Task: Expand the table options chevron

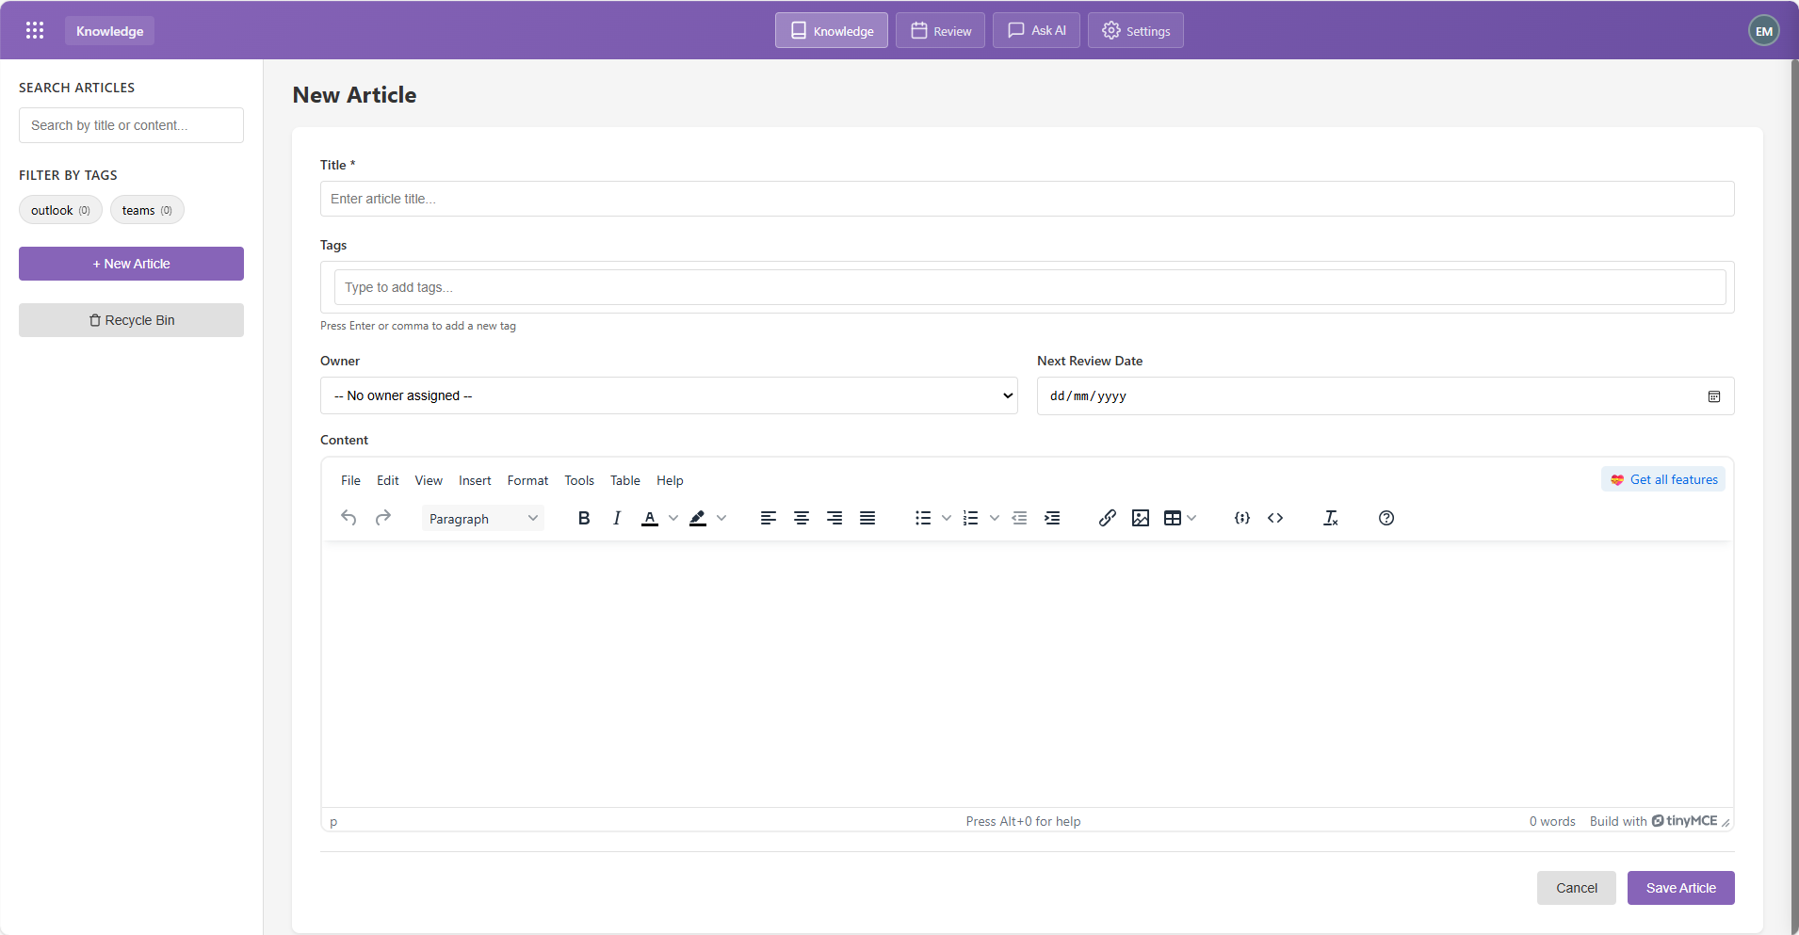Action: 1191,518
